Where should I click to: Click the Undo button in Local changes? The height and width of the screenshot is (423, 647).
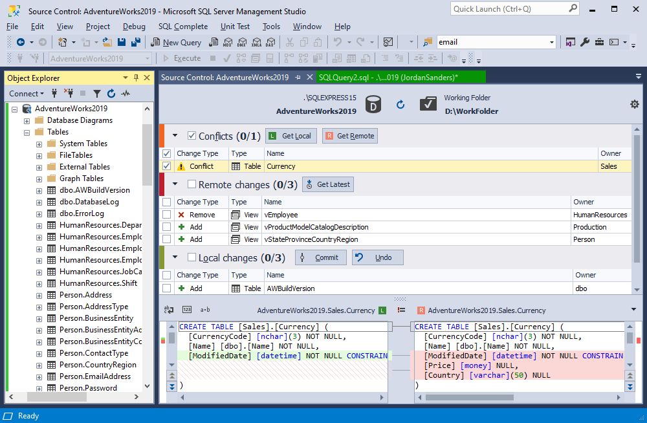pyautogui.click(x=378, y=257)
